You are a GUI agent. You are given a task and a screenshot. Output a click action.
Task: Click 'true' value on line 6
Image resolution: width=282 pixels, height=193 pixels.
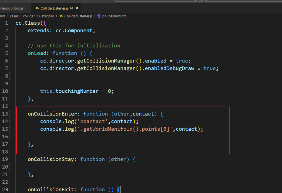(x=182, y=61)
